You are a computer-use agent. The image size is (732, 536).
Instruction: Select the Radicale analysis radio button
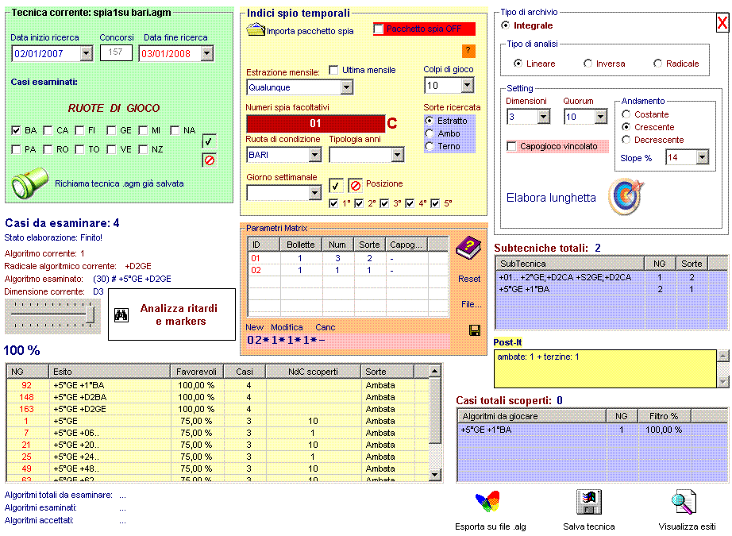click(x=658, y=64)
